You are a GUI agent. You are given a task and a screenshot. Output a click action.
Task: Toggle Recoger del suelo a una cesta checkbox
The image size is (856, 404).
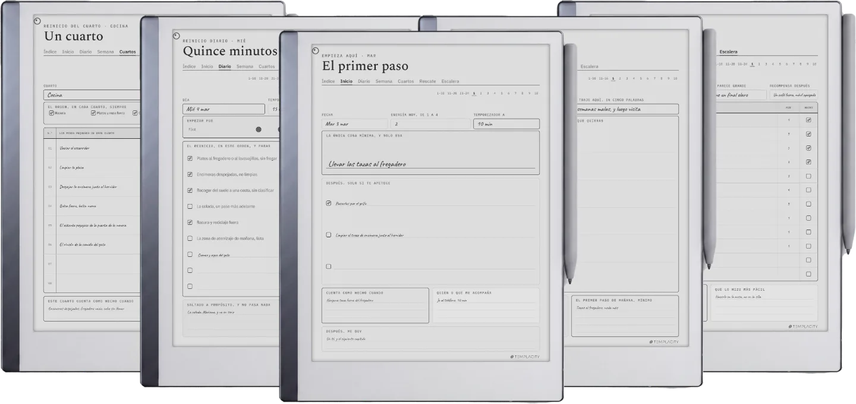pos(190,190)
